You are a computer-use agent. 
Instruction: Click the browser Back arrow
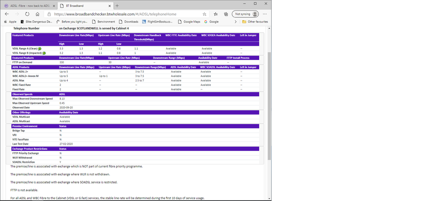pos(7,14)
